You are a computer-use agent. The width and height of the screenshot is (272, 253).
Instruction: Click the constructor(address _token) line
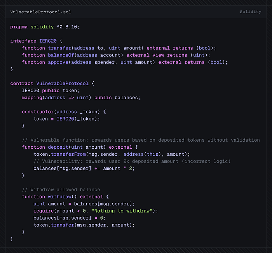(x=64, y=112)
